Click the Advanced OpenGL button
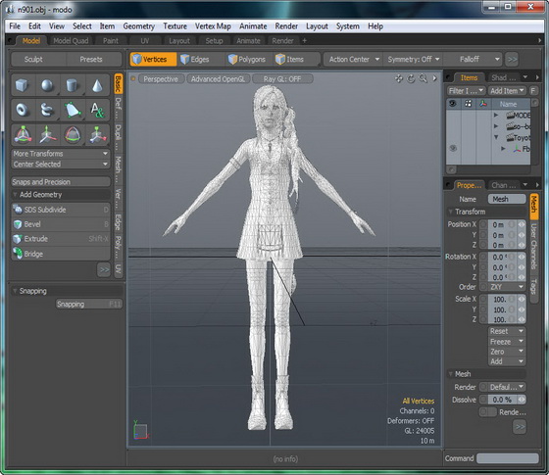Image resolution: width=549 pixels, height=475 pixels. tap(218, 79)
